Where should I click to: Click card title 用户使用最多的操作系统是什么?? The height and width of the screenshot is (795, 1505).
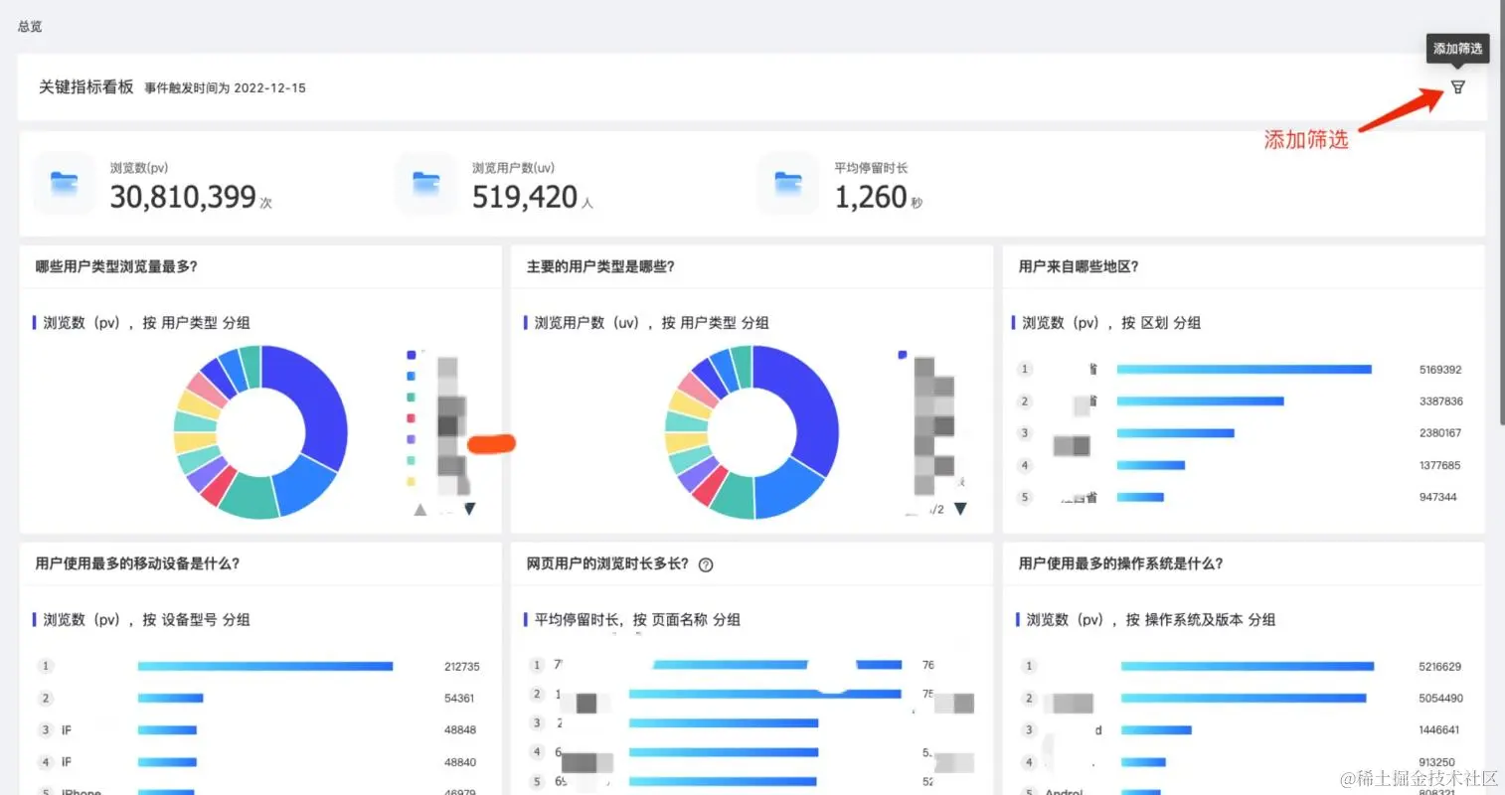(x=1120, y=563)
